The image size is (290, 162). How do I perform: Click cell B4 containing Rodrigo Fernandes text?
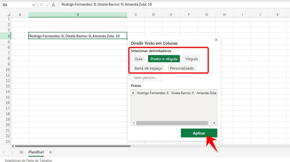pyautogui.click(x=78, y=36)
